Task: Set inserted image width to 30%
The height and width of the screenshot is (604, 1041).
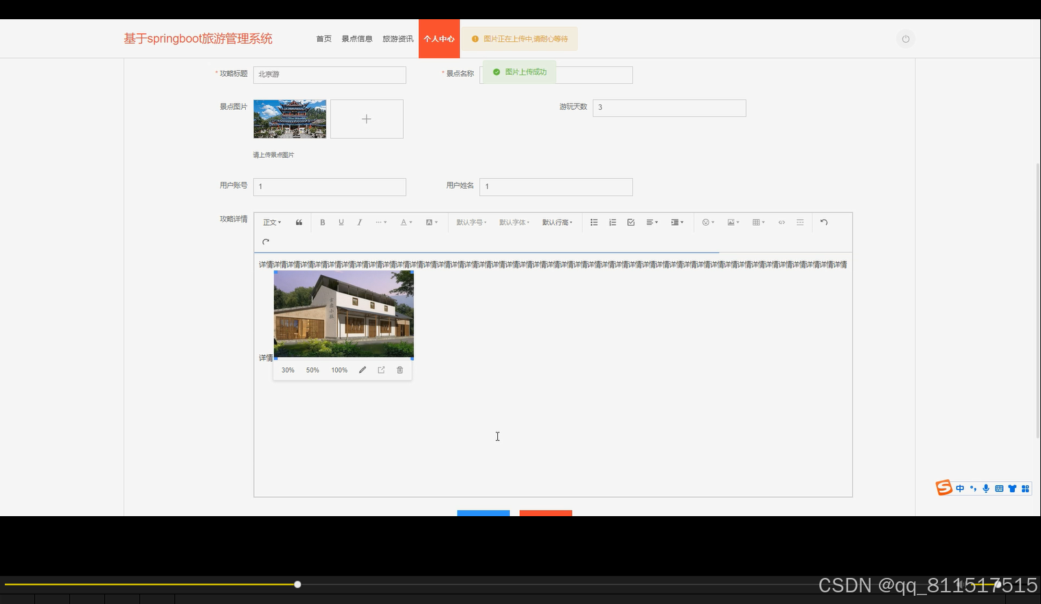Action: pos(288,370)
